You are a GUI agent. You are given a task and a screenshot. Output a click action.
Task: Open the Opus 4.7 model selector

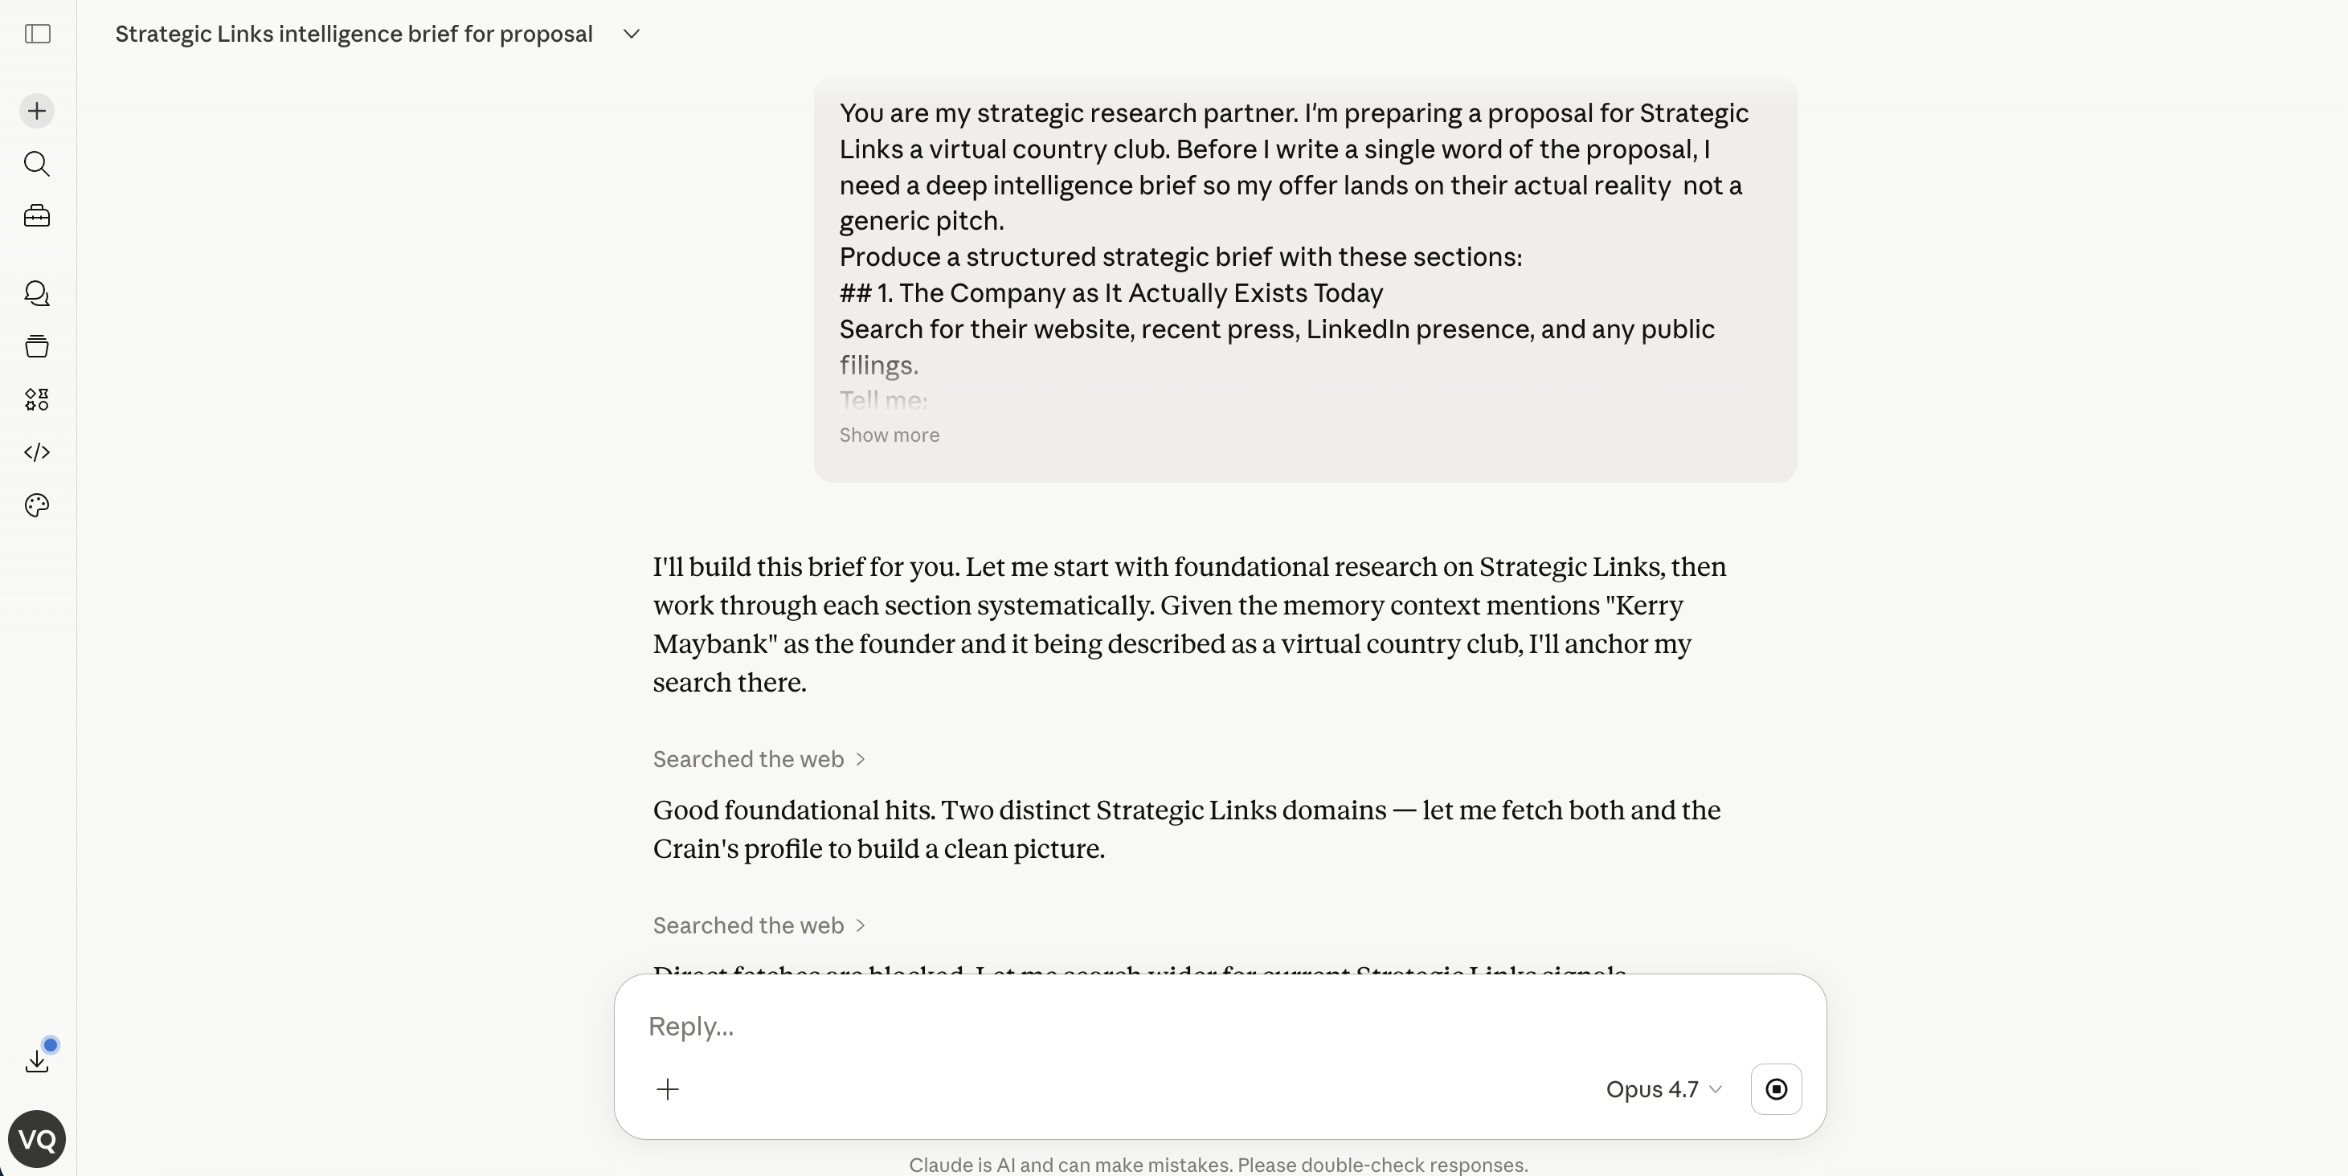coord(1663,1089)
